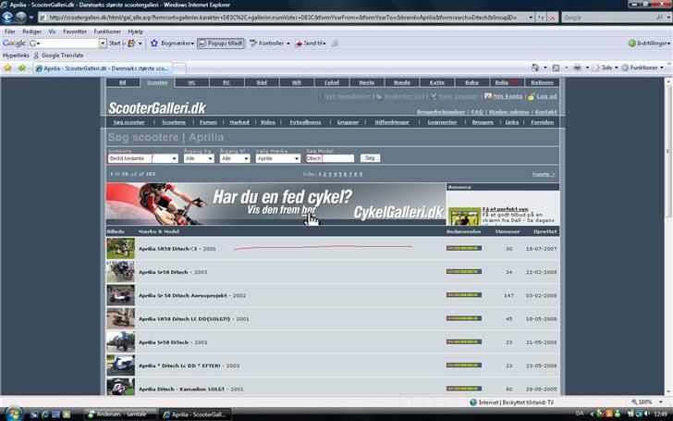
Task: Switch to the Cykel site tab
Action: pos(330,82)
